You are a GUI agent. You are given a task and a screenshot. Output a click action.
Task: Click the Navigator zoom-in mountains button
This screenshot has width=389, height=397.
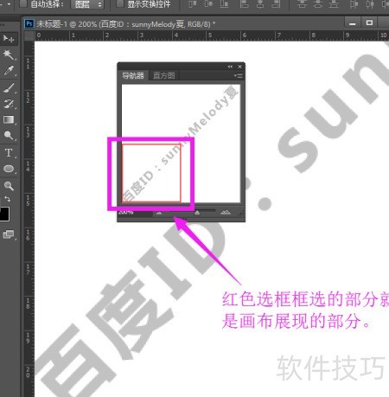point(226,213)
